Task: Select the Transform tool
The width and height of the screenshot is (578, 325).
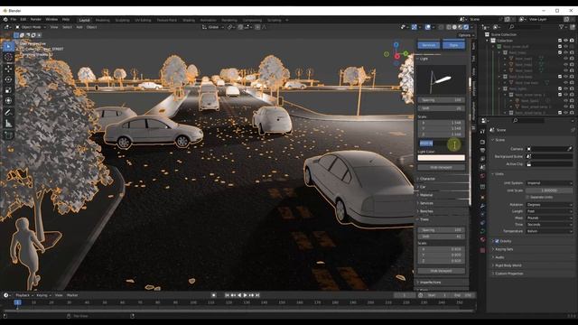Action: 8,100
